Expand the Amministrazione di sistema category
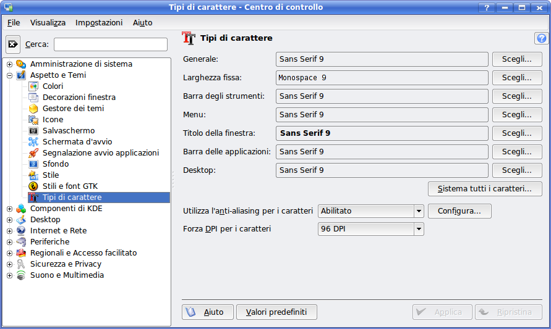Viewport: 551px width, 329px height. pos(9,64)
